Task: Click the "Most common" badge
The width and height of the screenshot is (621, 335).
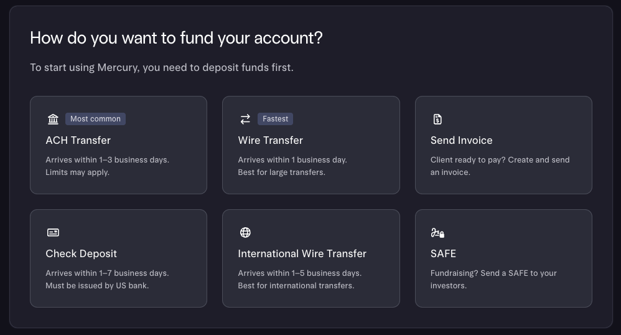Action: pyautogui.click(x=95, y=119)
